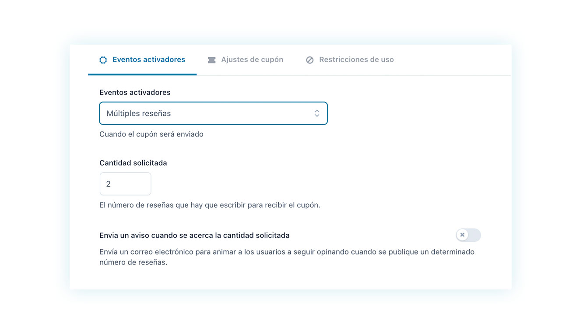Enable the aviso cantidad solicitada toggle
The image size is (569, 331).
pos(468,235)
